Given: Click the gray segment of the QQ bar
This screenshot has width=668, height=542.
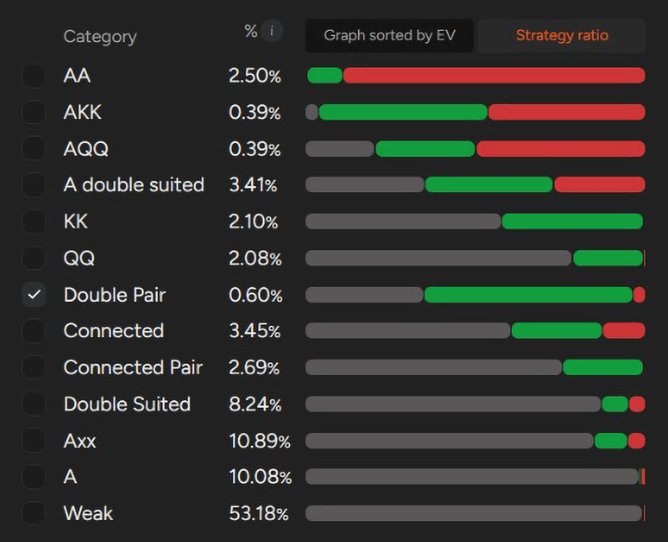Looking at the screenshot, I should 438,258.
